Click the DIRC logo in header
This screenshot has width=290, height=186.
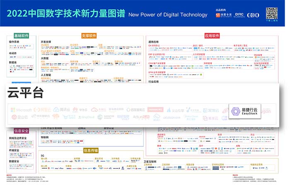tap(239, 15)
